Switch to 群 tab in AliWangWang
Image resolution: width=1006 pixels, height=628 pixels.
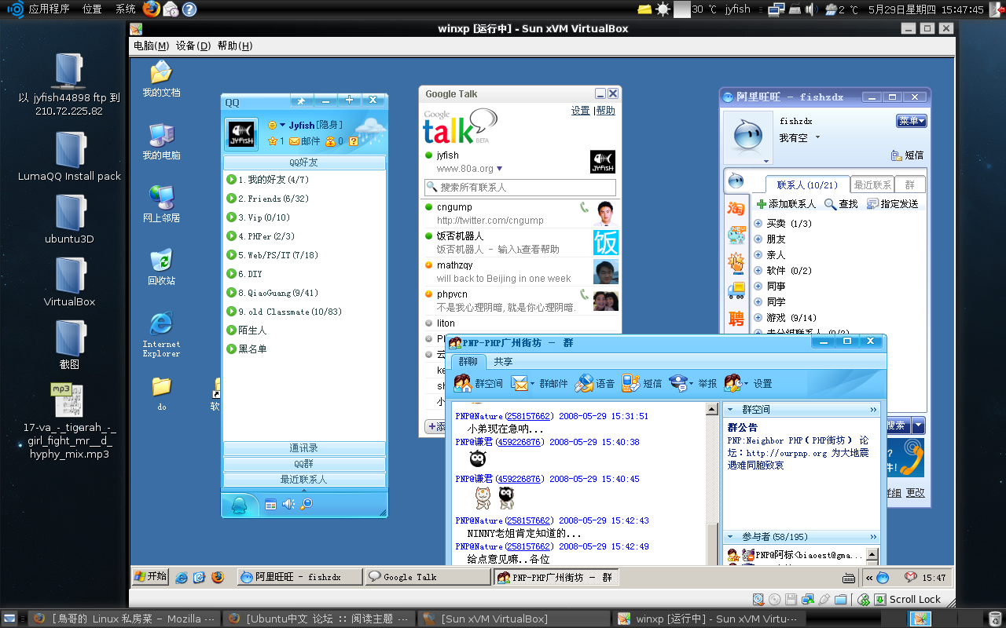point(910,185)
